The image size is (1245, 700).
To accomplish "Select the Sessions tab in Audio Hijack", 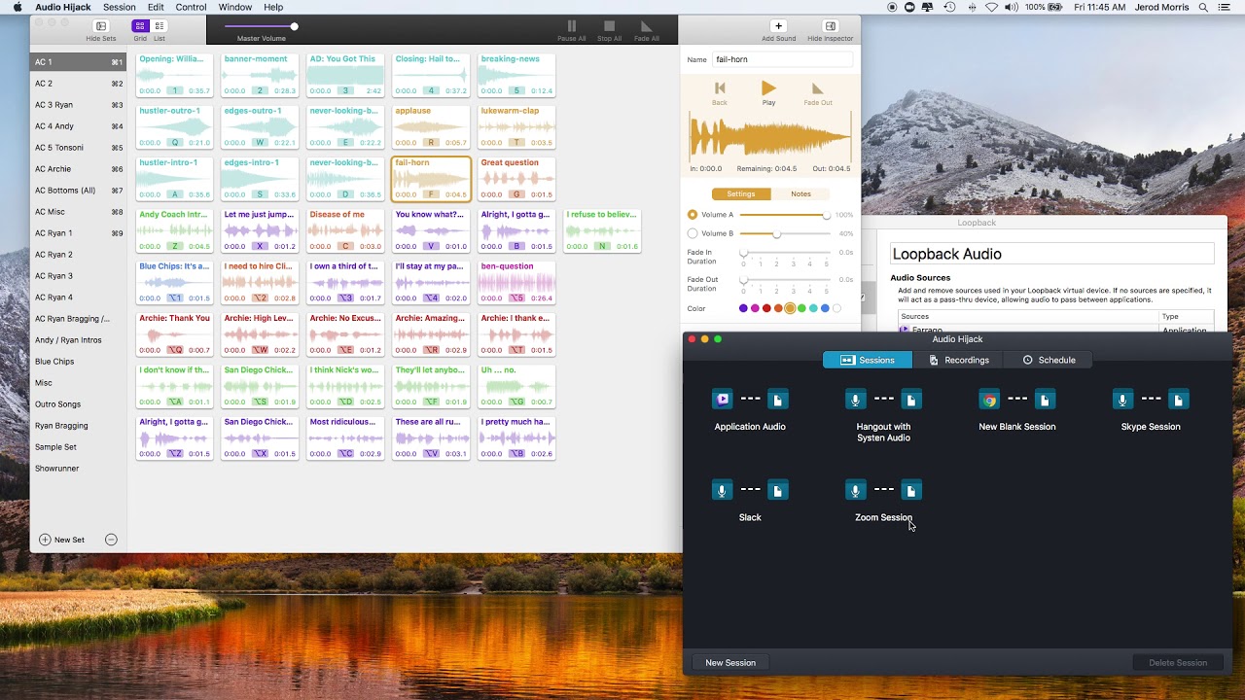I will click(868, 360).
